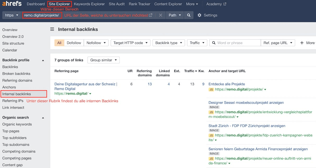Open the https protocol dropdown
The height and width of the screenshot is (168, 316).
12,15
